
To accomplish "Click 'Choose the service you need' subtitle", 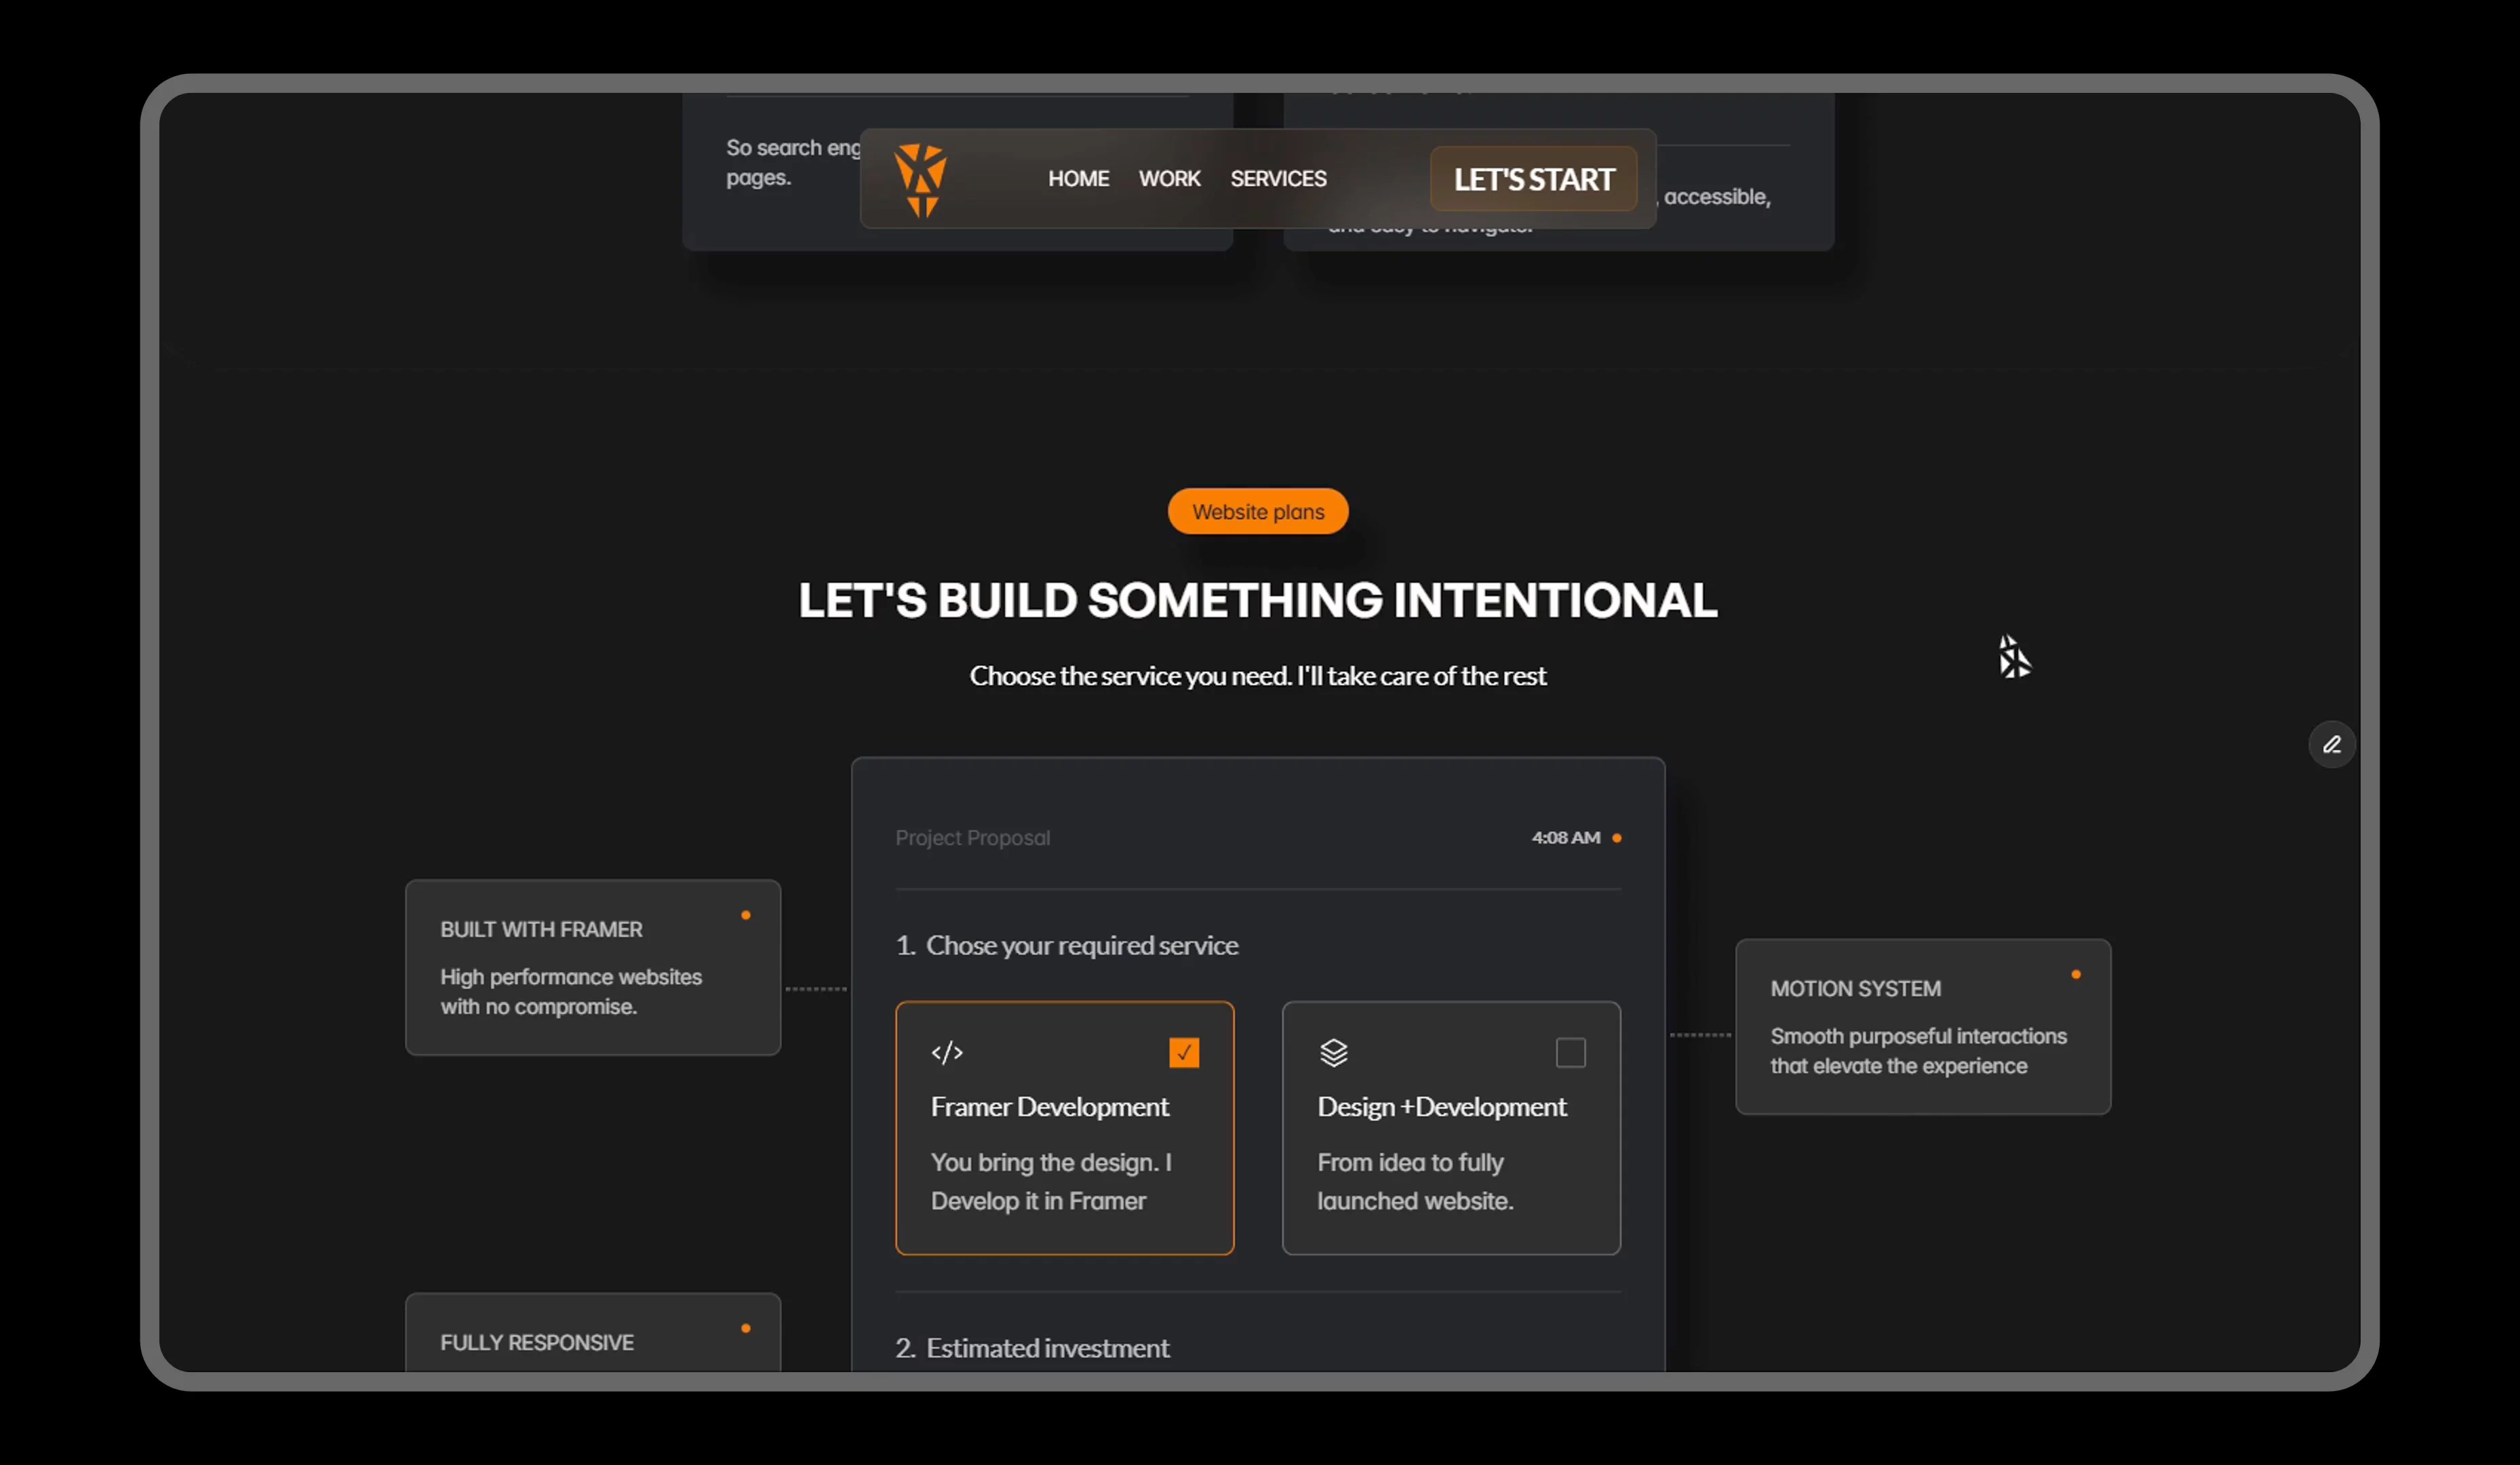I will (1257, 676).
